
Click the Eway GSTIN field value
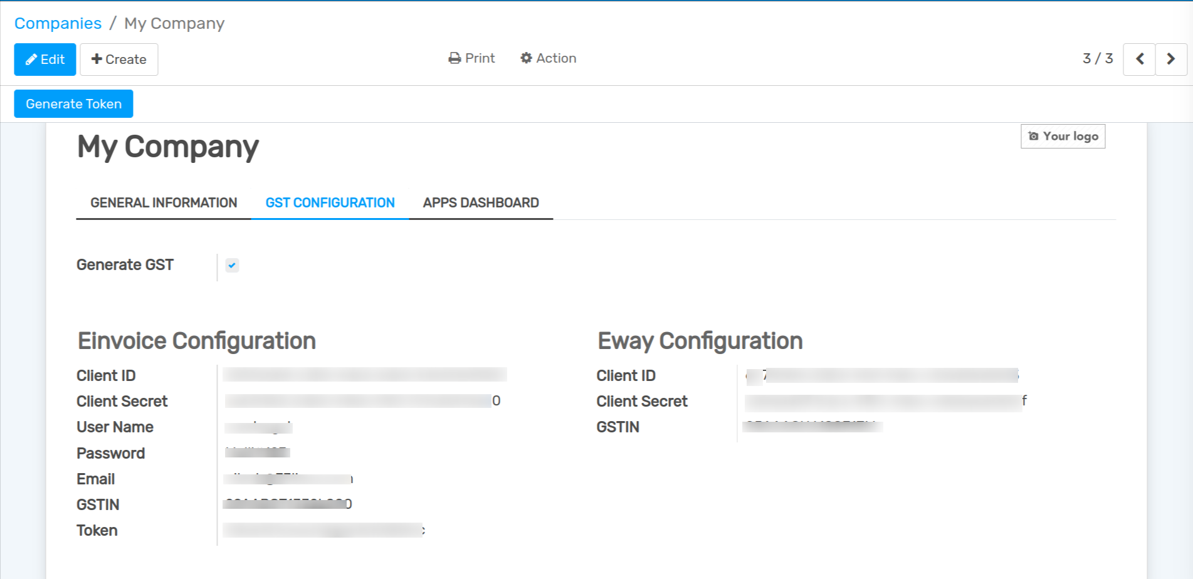coord(812,427)
